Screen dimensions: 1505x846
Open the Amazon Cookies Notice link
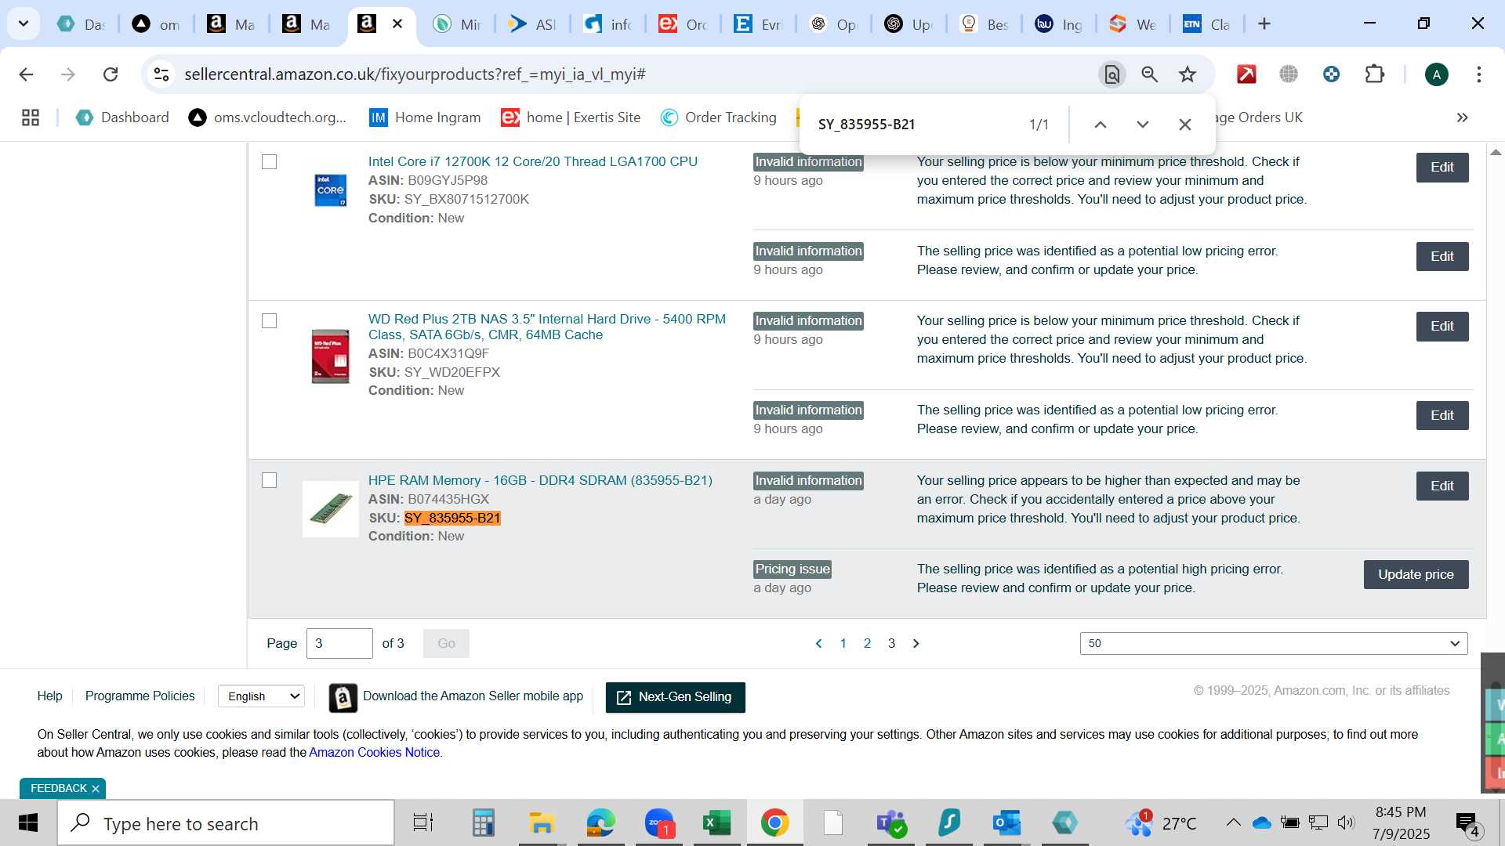tap(374, 752)
